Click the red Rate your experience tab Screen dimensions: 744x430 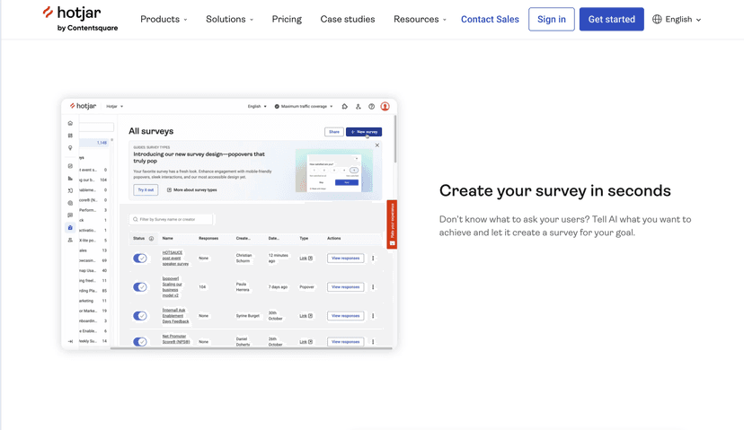tap(392, 224)
